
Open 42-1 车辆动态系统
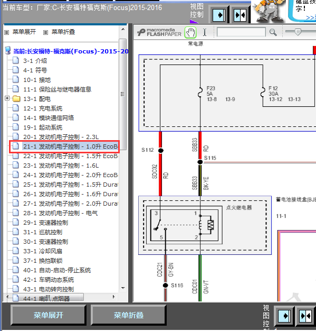click(49, 280)
